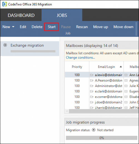Select the A.Pearson@dstdomain mailbox row
The image size is (139, 144).
tap(102, 80)
